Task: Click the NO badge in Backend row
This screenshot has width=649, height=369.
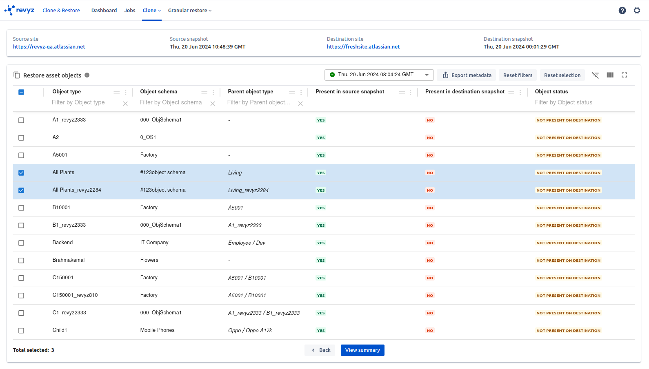Action: (x=430, y=243)
